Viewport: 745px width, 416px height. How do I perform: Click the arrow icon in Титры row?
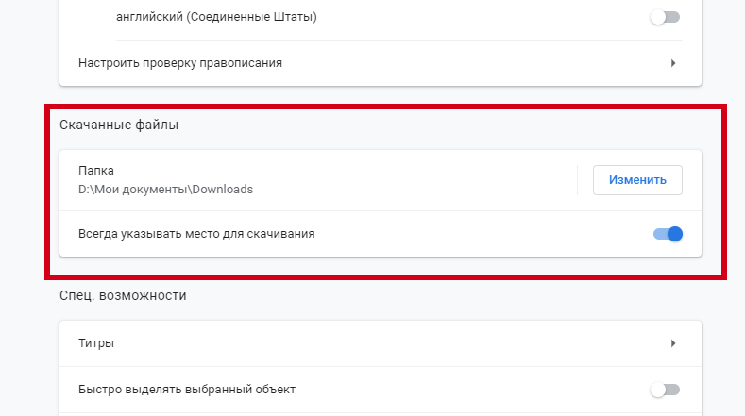[x=673, y=343]
